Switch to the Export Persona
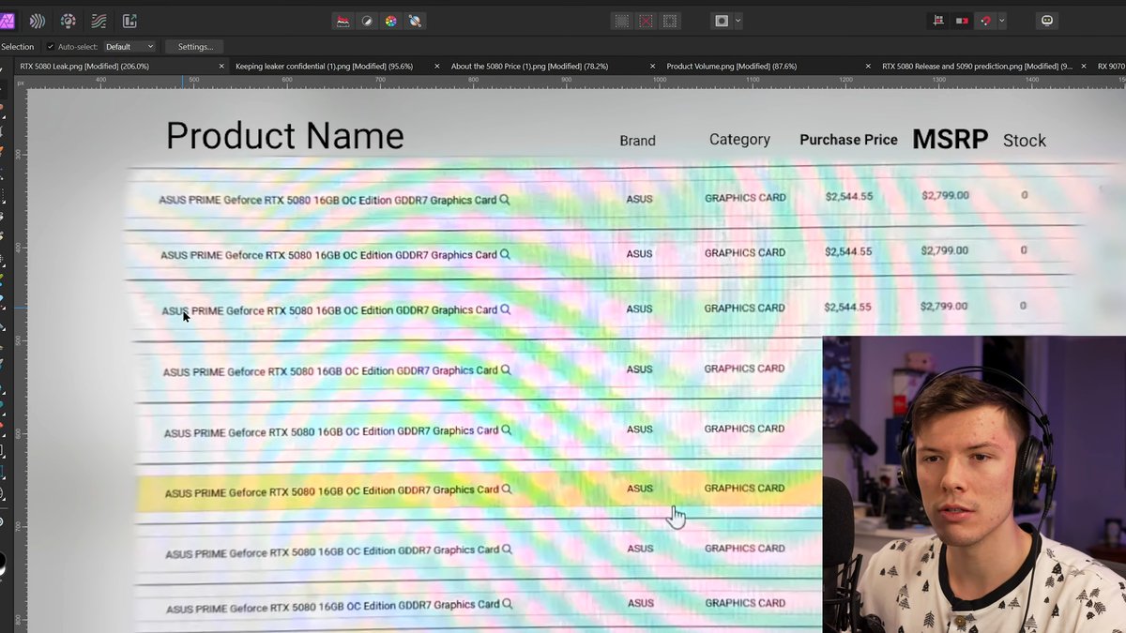Image resolution: width=1126 pixels, height=633 pixels. pos(129,21)
